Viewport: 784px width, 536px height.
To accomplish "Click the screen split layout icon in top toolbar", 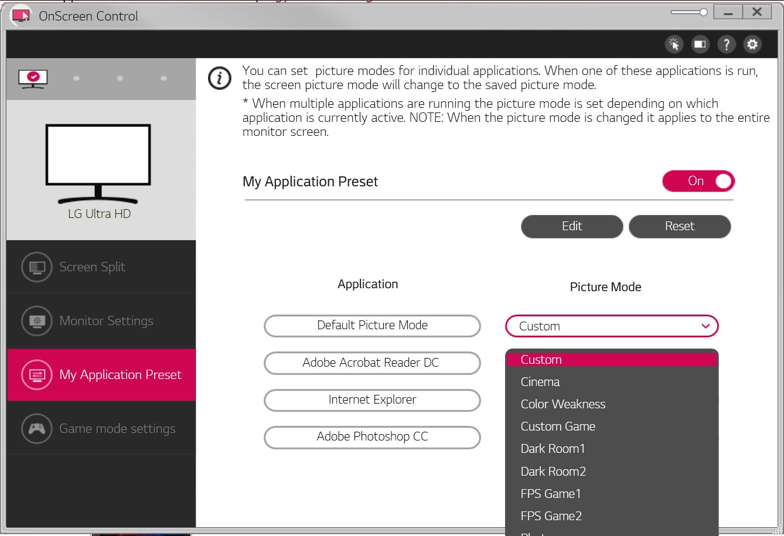I will (700, 44).
